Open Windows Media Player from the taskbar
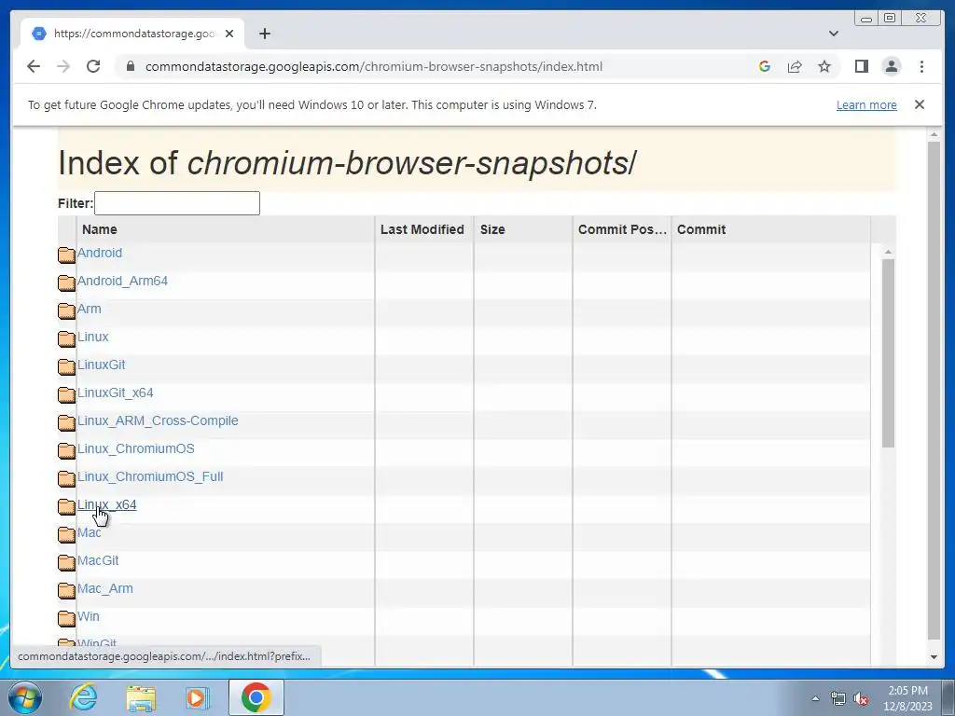955x716 pixels. 197,697
